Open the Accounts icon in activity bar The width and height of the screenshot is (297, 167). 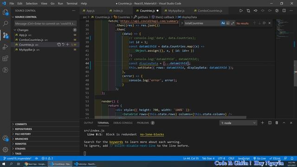[5, 138]
